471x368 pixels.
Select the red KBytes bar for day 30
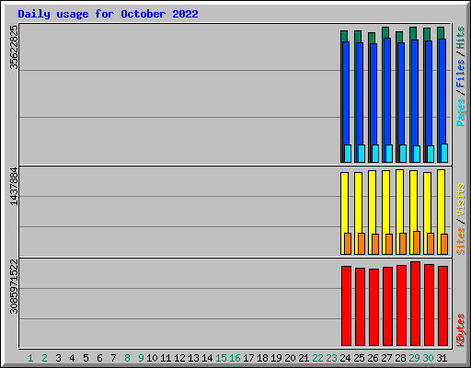(x=429, y=305)
